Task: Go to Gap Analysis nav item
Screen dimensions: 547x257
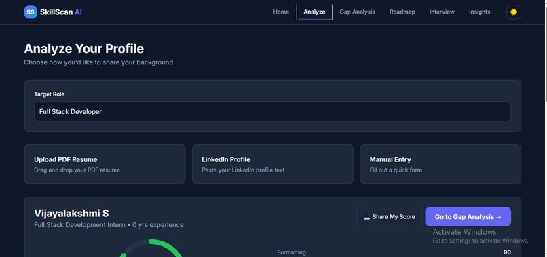Action: [357, 12]
